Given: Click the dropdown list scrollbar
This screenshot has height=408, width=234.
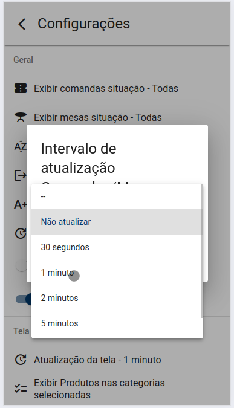Looking at the screenshot, I should 202,251.
